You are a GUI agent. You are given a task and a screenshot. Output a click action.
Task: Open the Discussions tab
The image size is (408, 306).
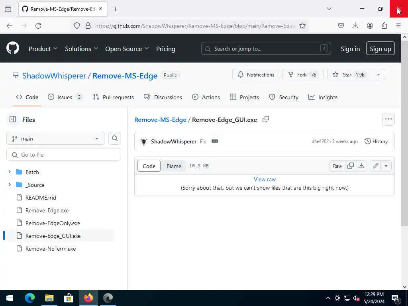click(163, 97)
